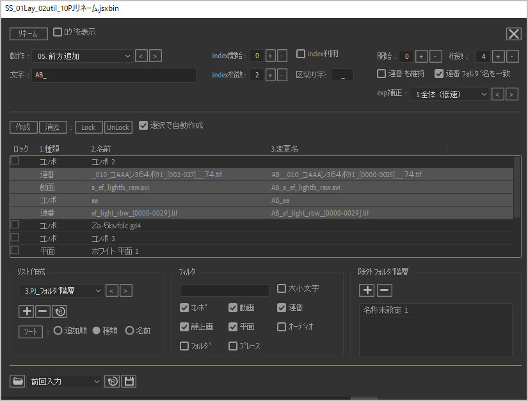This screenshot has height=401, width=528.
Task: Go to next 動作 option
Action: point(156,56)
